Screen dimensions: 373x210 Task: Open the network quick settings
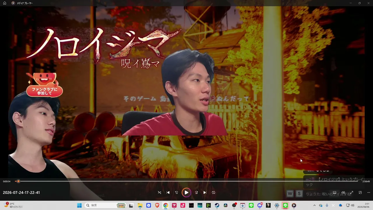[x=348, y=205]
